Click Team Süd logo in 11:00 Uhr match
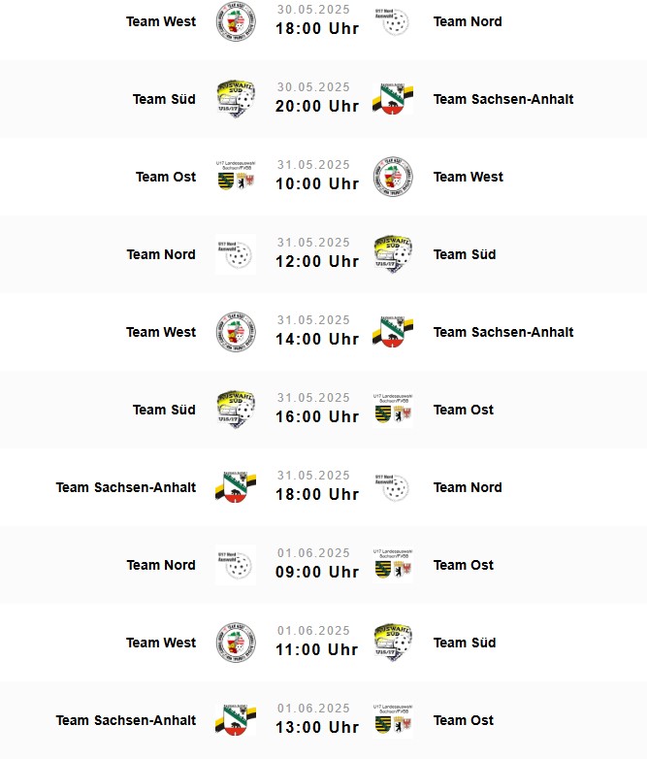 pyautogui.click(x=393, y=643)
